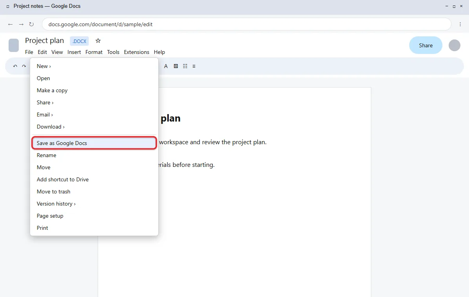Click the three-line align icon in toolbar
Screen dimensions: 469x297
[x=194, y=66]
